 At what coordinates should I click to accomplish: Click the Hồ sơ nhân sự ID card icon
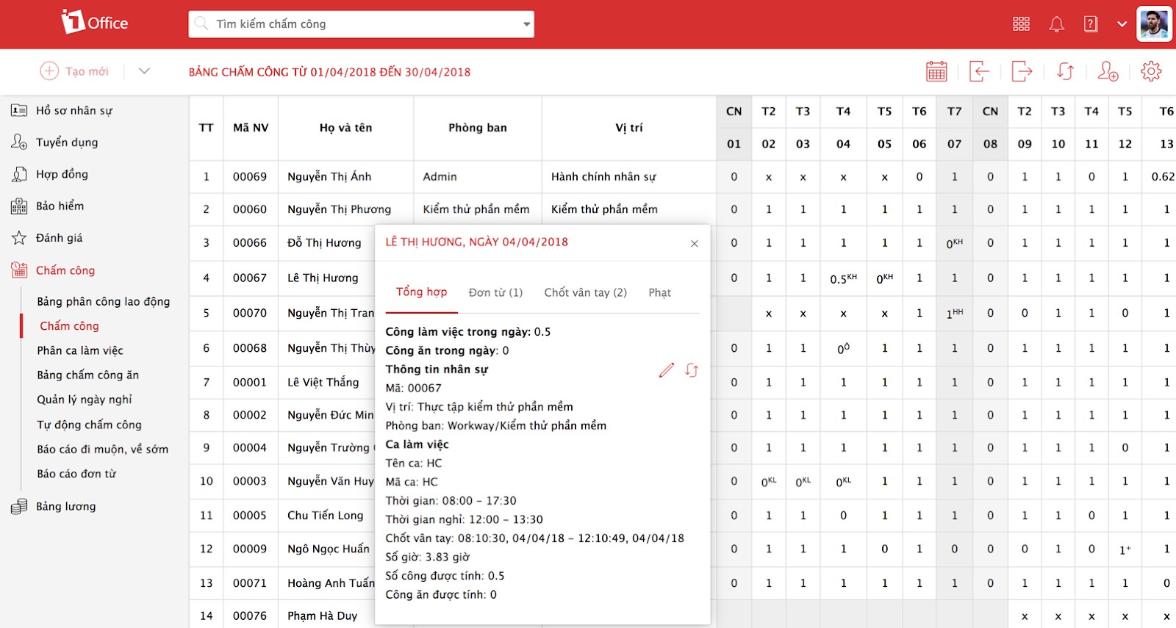19,110
